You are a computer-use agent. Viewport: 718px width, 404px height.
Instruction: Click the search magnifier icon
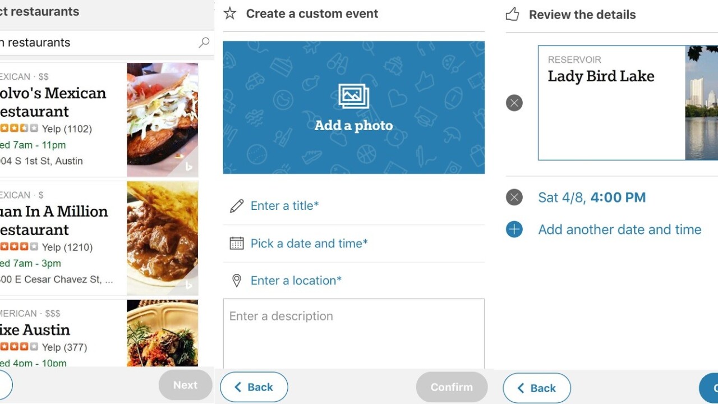pos(204,42)
